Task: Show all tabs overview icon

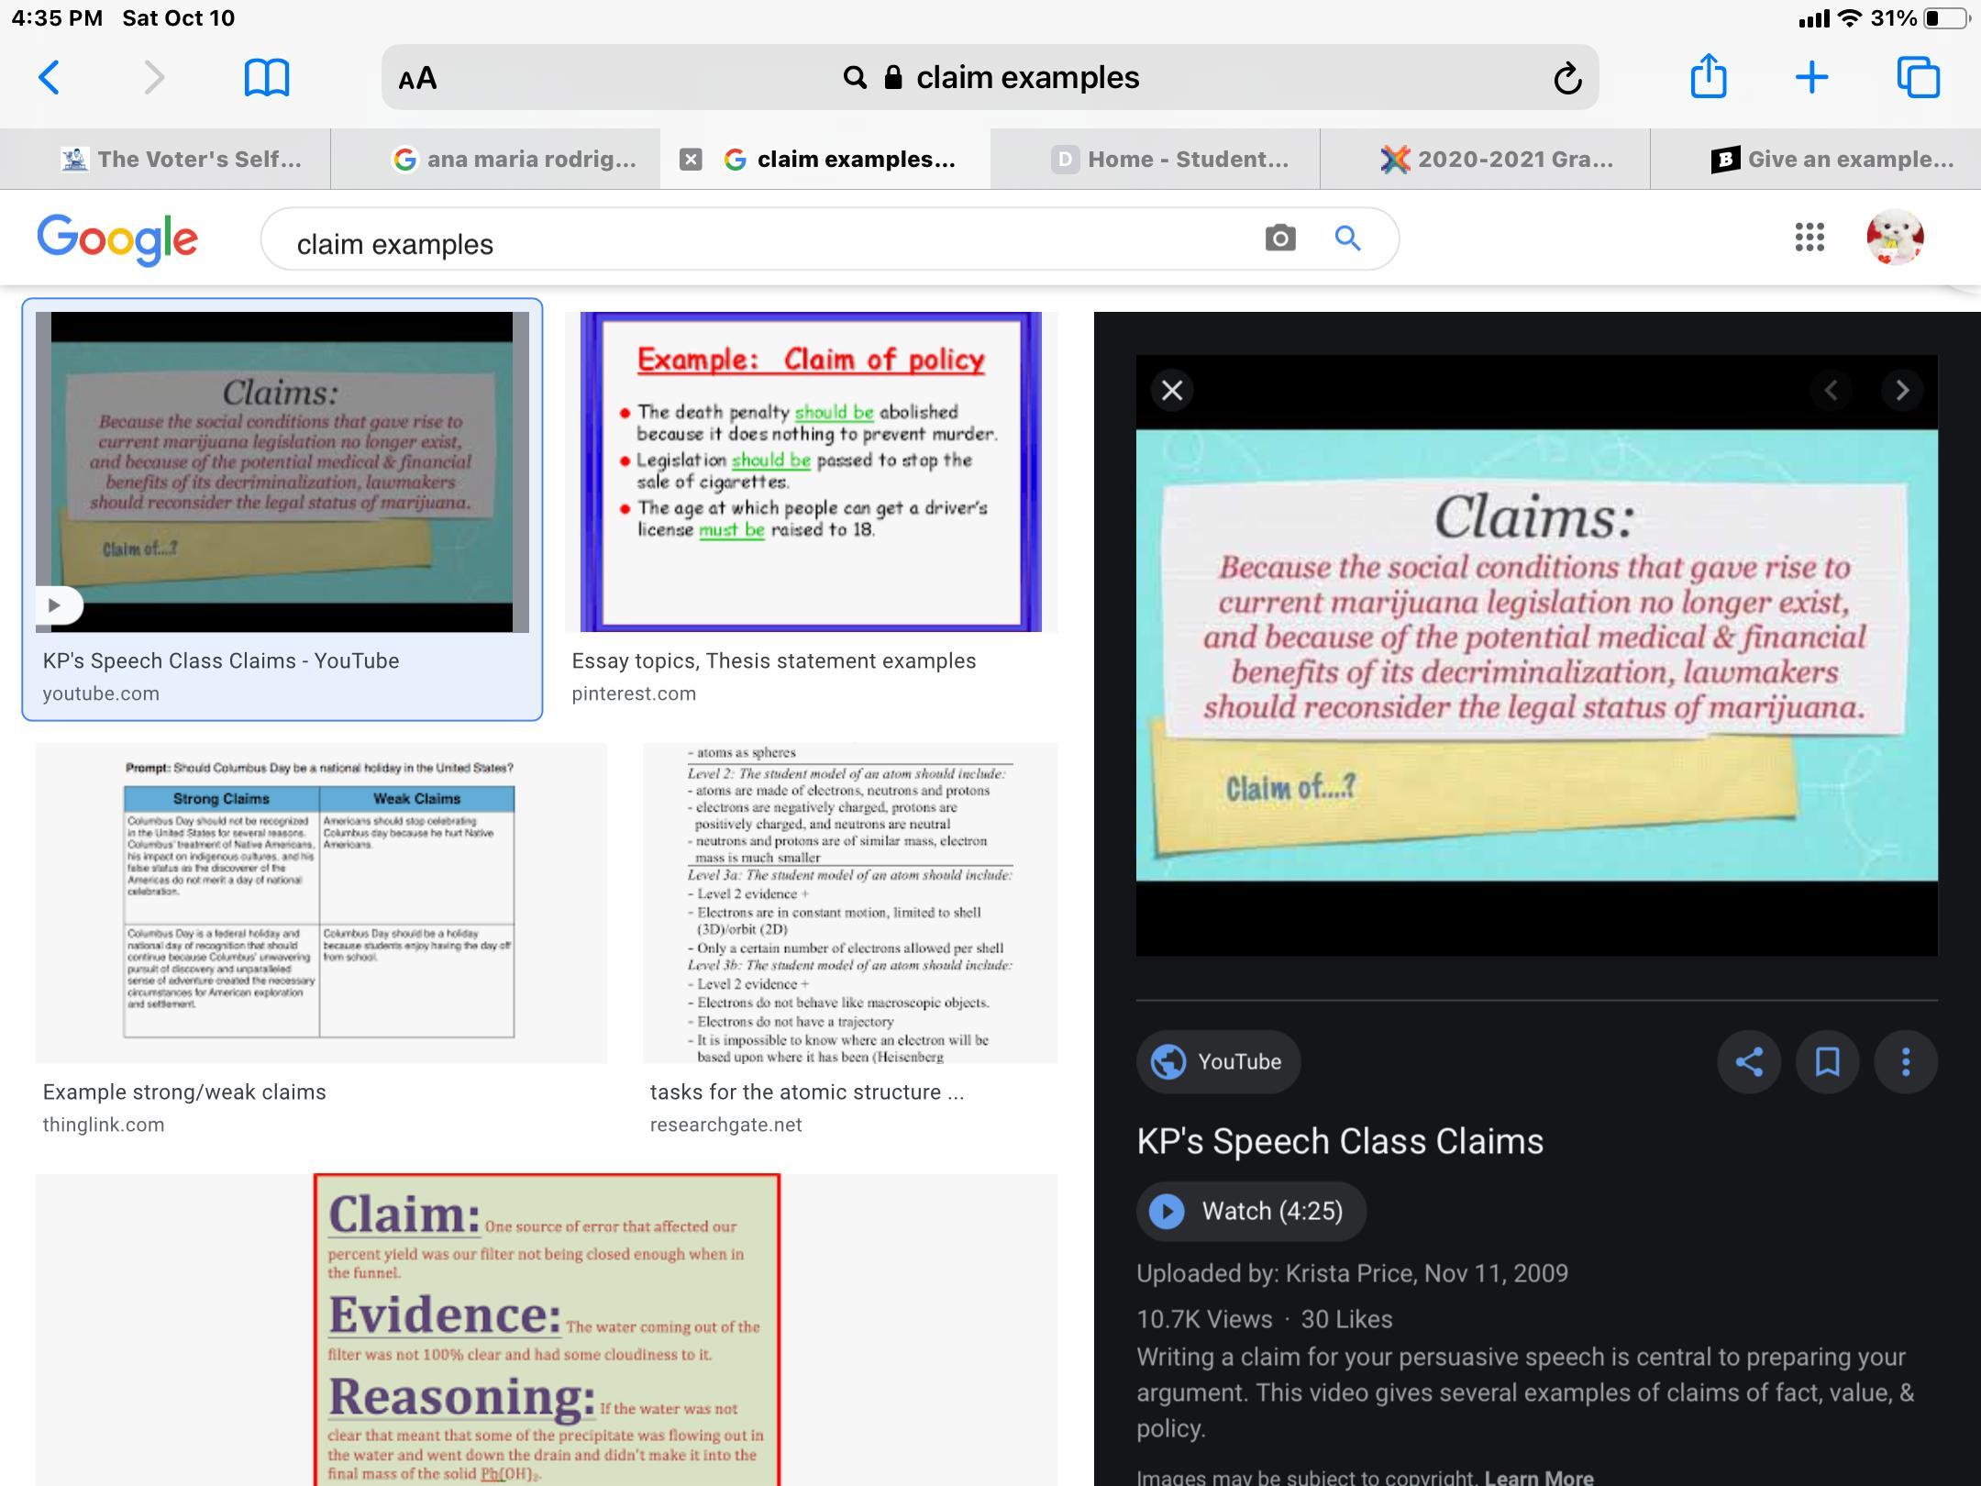Action: (1918, 77)
